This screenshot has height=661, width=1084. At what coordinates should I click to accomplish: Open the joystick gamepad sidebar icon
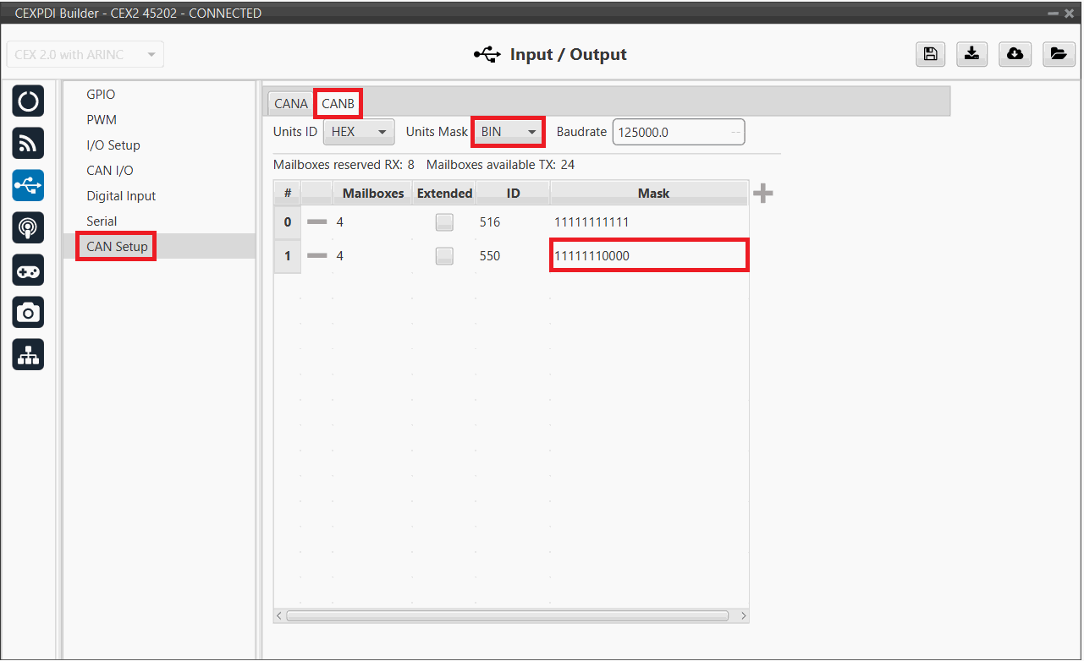pos(28,271)
